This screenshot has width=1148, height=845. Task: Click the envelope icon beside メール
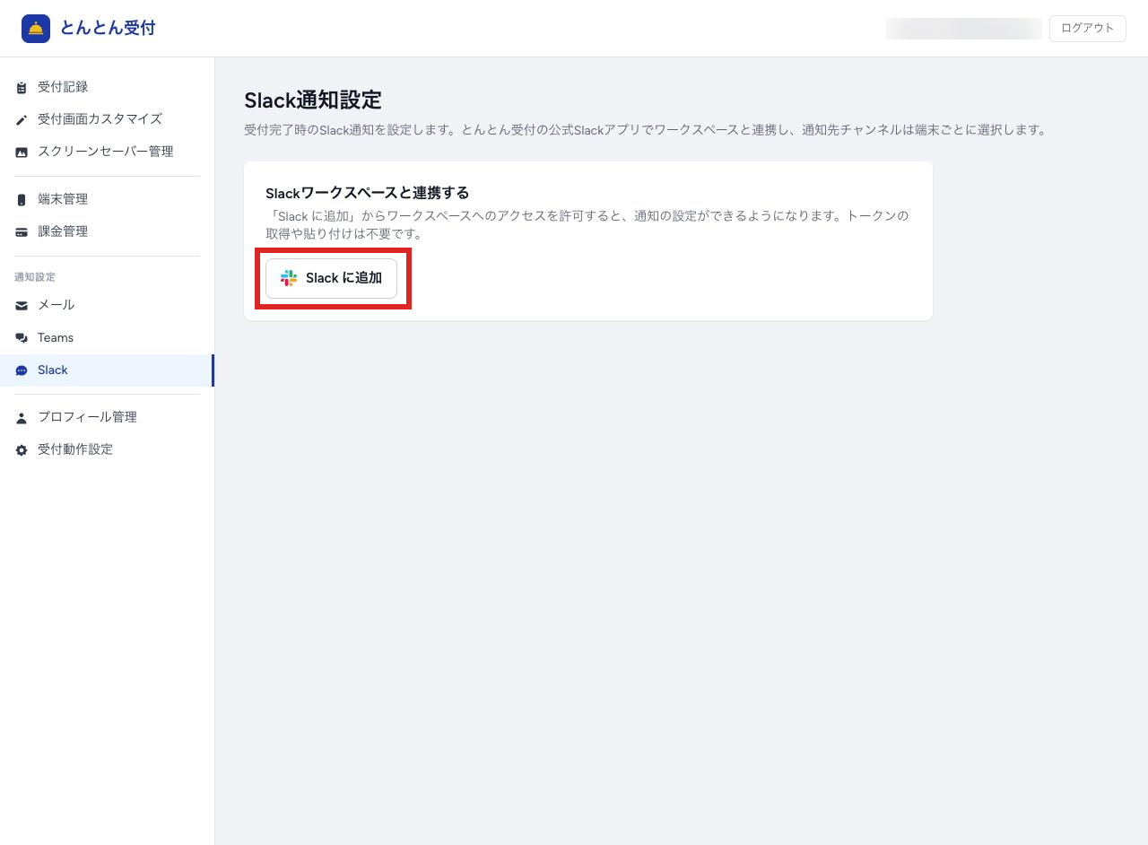click(22, 306)
